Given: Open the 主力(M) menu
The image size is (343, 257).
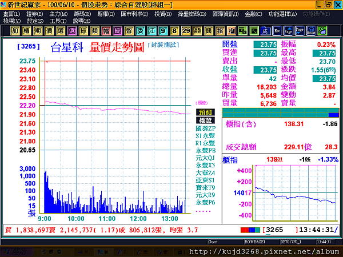Looking at the screenshot, I should 58,14.
